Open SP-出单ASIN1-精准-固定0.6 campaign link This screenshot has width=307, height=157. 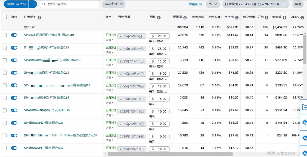(x=43, y=148)
